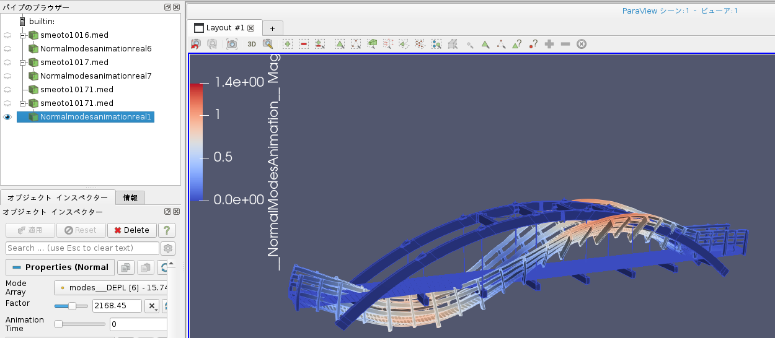
Task: Select cells on surface tool
Action: [x=339, y=44]
